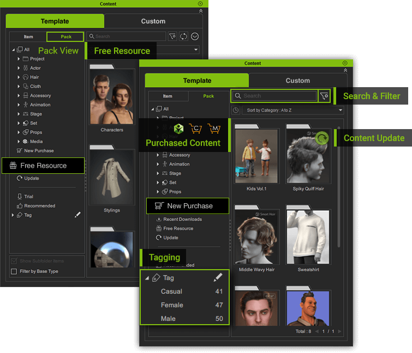Select the Female tag with count 47
This screenshot has width=412, height=353.
coord(172,305)
